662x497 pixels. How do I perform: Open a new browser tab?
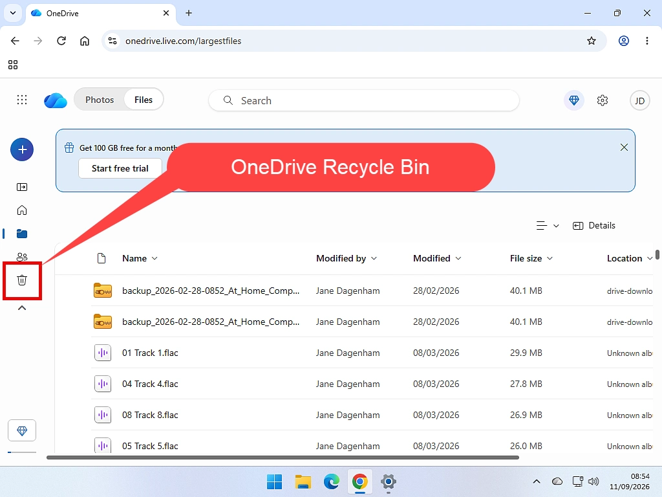coord(189,13)
